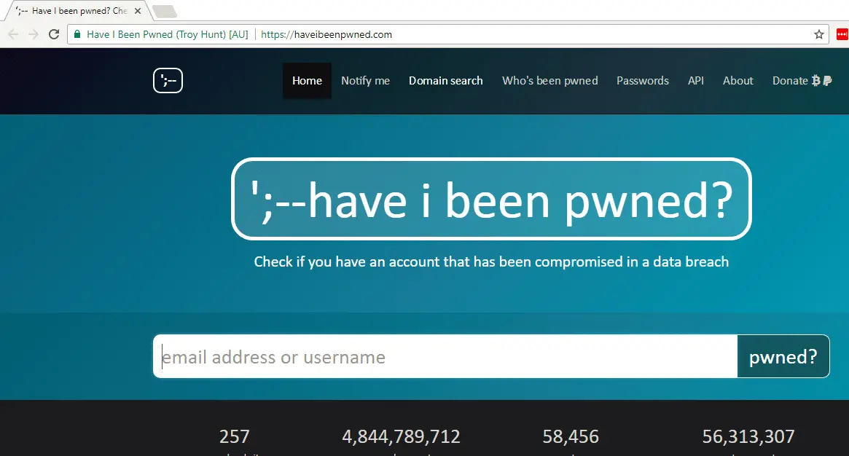The width and height of the screenshot is (849, 456).
Task: Click the Bitcoin icon beside Donate
Action: 816,81
